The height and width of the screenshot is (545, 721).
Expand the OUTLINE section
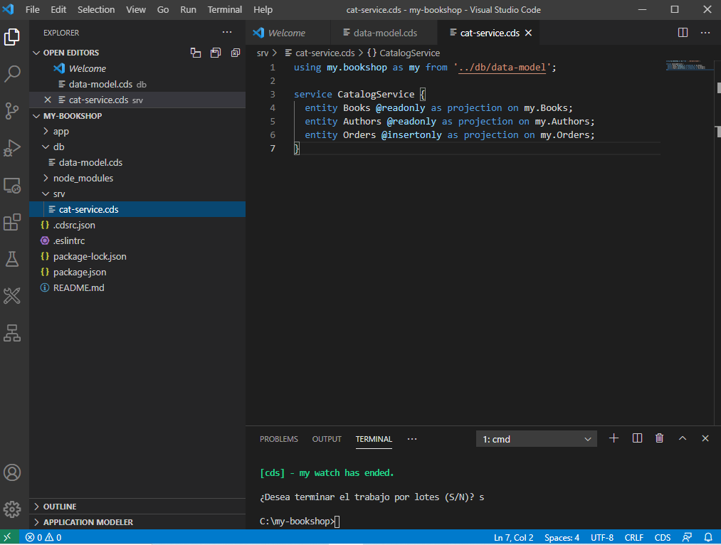[x=60, y=507]
